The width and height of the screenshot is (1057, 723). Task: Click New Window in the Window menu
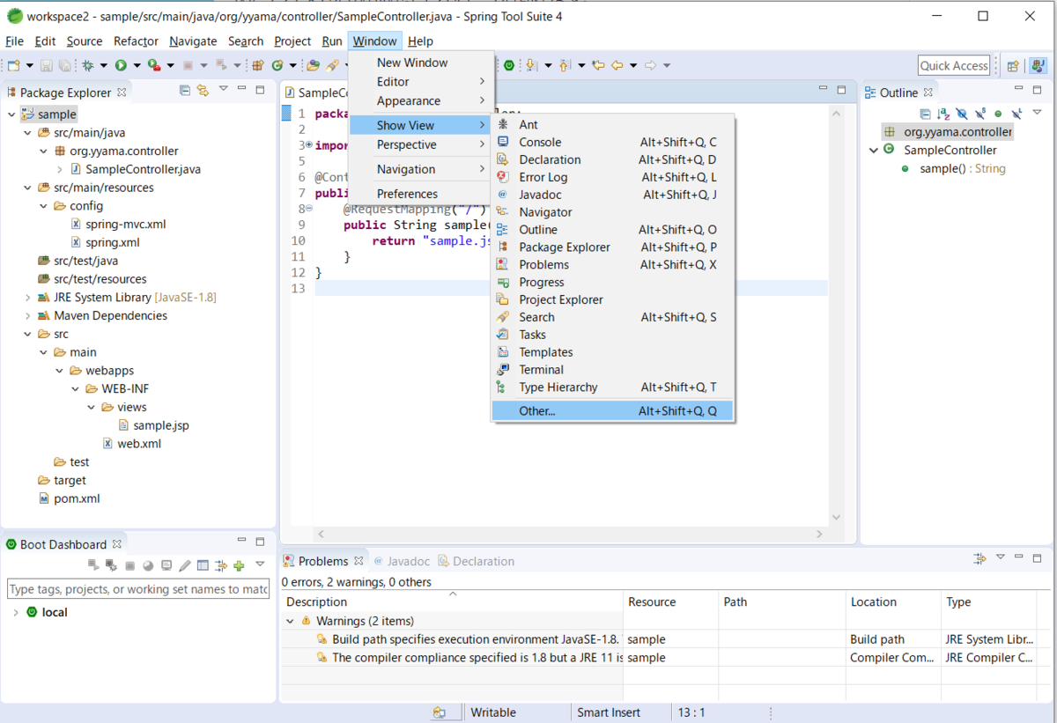419,63
